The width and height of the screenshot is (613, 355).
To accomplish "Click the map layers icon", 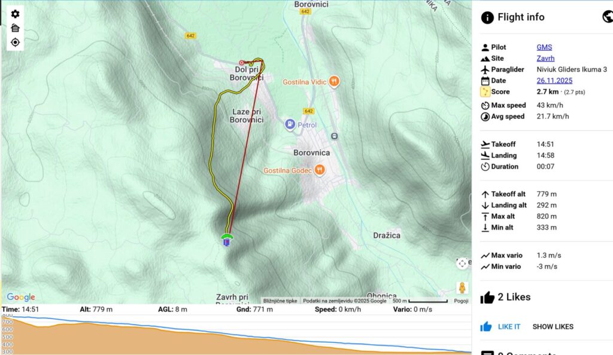I will (x=16, y=28).
